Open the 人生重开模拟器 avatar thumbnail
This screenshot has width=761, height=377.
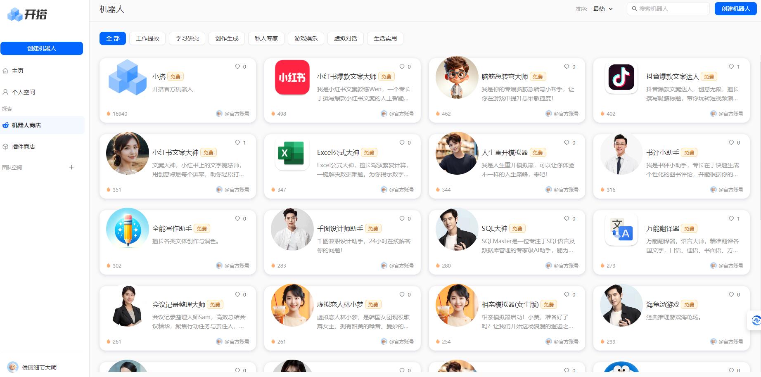click(457, 153)
